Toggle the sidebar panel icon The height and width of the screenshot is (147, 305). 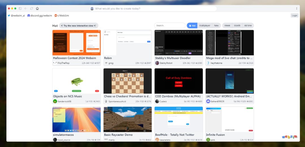tap(20, 8)
